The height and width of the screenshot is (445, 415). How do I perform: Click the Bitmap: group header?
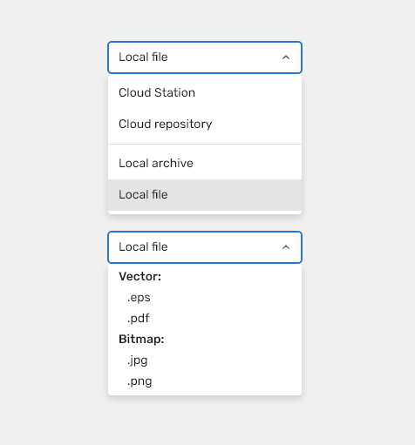141,340
